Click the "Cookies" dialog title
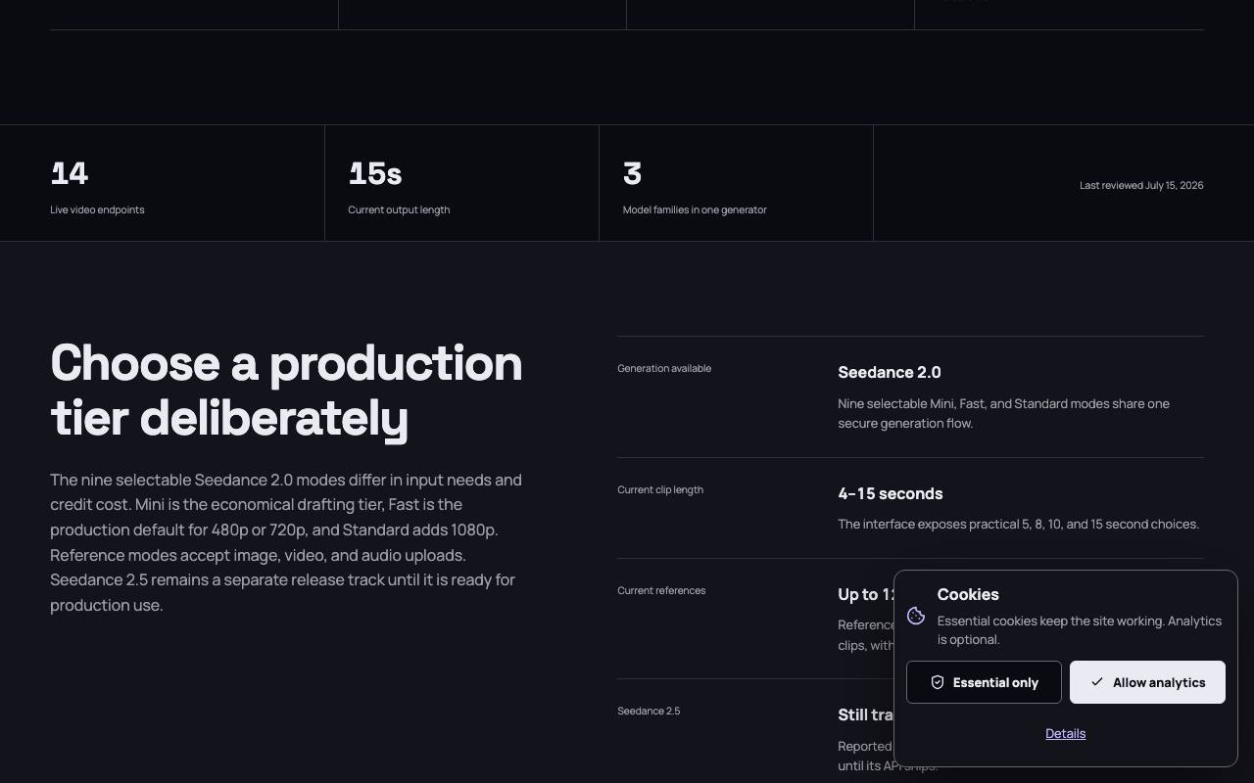1254x783 pixels. pos(968,594)
